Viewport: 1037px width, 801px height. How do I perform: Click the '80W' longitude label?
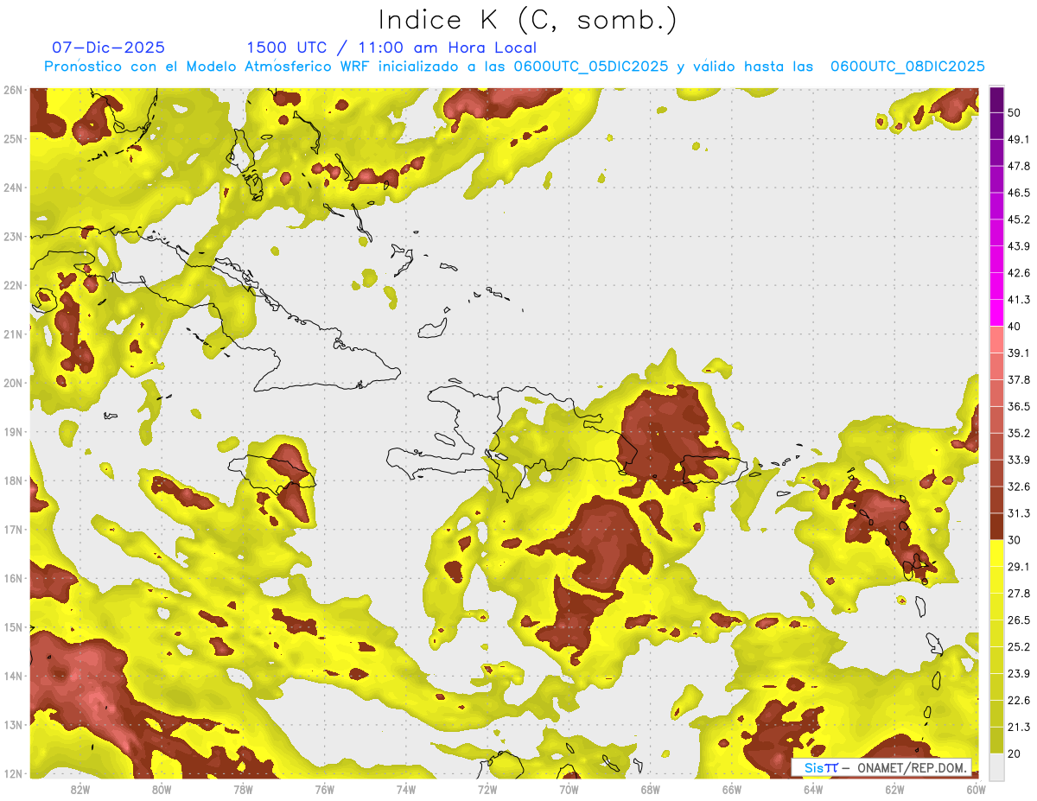pyautogui.click(x=162, y=789)
